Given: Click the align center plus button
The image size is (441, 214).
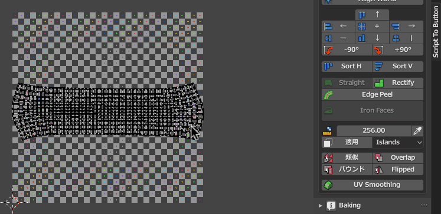Looking at the screenshot, I should [372, 27].
